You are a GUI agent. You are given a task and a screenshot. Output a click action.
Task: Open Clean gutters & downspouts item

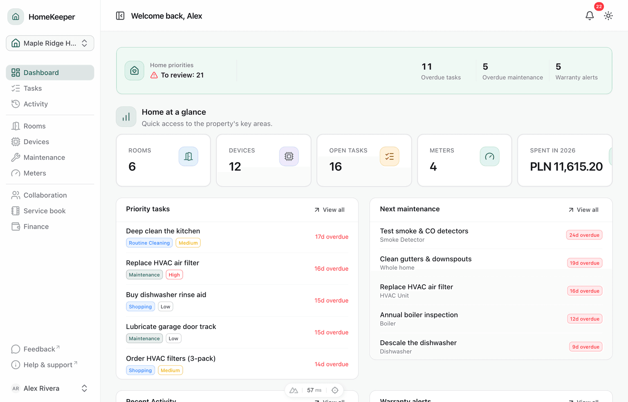click(x=491, y=263)
